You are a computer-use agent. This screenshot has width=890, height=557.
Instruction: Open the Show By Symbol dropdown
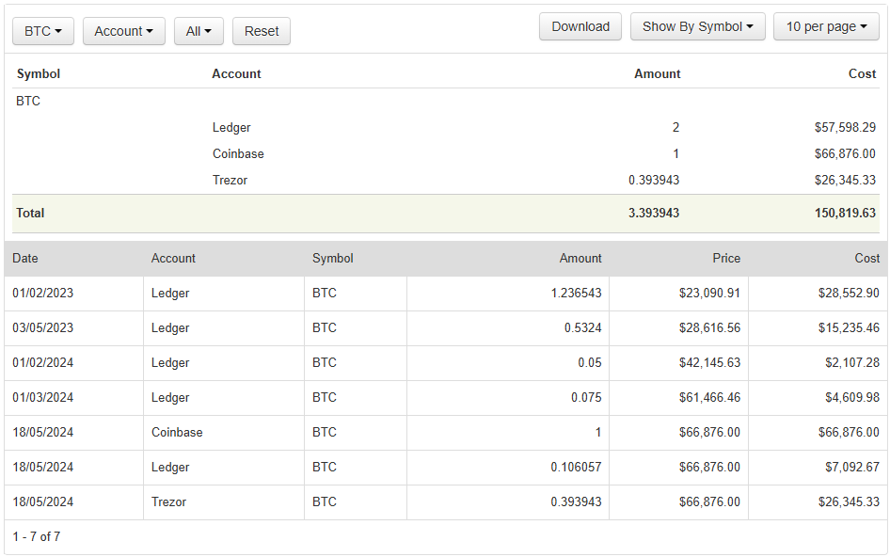[x=697, y=26]
